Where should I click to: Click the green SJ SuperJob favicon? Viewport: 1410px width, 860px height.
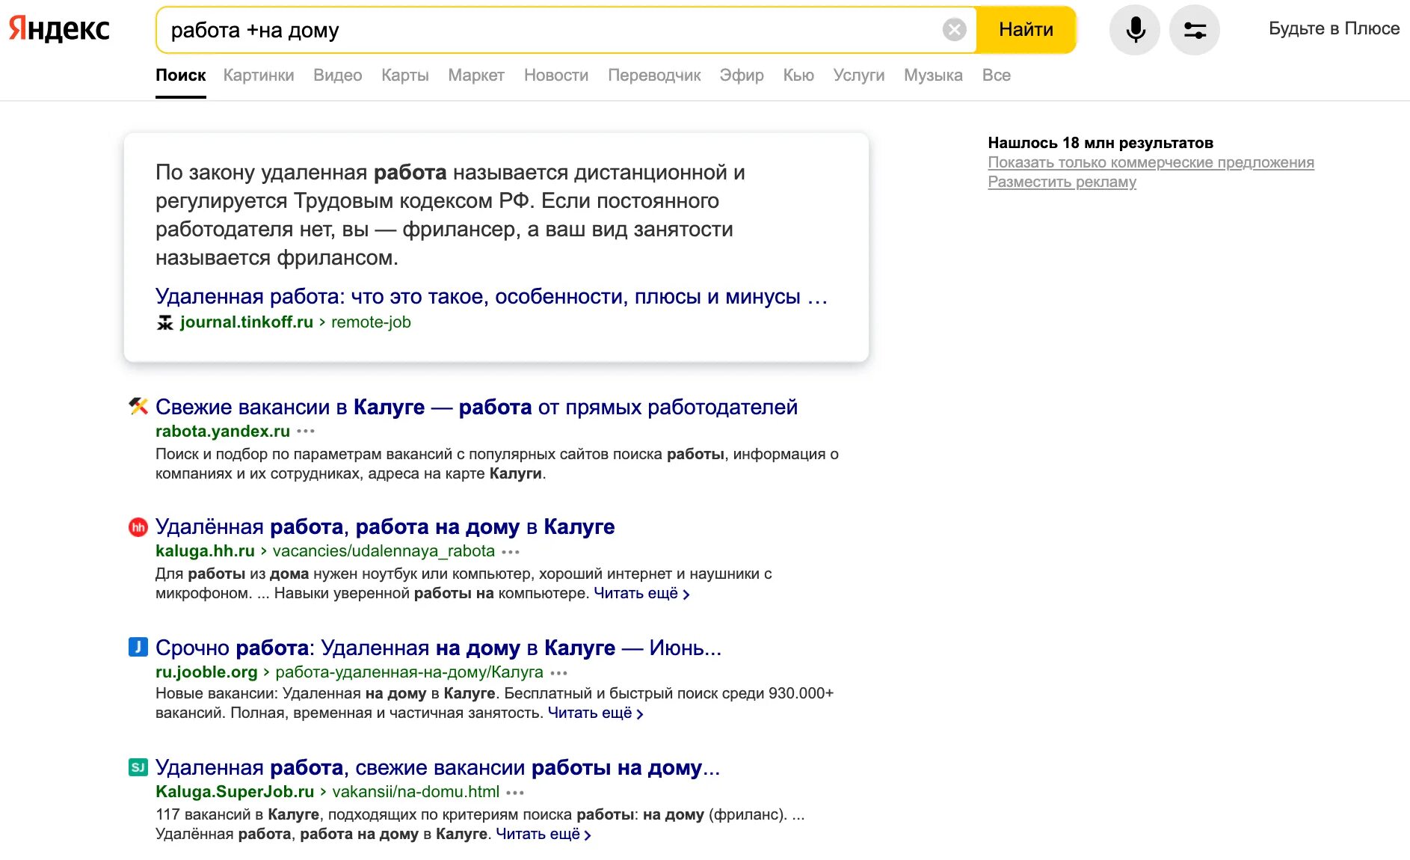click(x=138, y=767)
